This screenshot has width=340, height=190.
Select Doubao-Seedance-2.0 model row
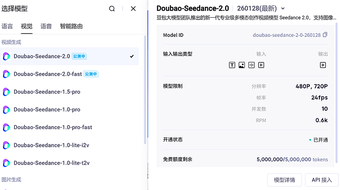pos(69,56)
